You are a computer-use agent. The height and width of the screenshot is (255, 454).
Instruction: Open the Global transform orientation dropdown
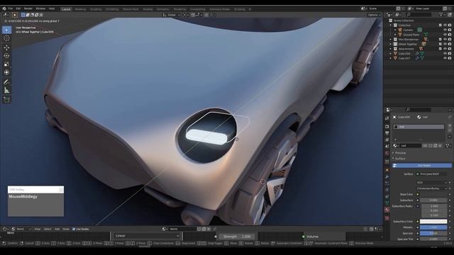point(172,15)
